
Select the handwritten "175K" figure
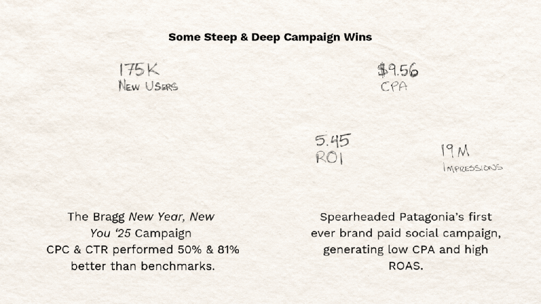[138, 70]
